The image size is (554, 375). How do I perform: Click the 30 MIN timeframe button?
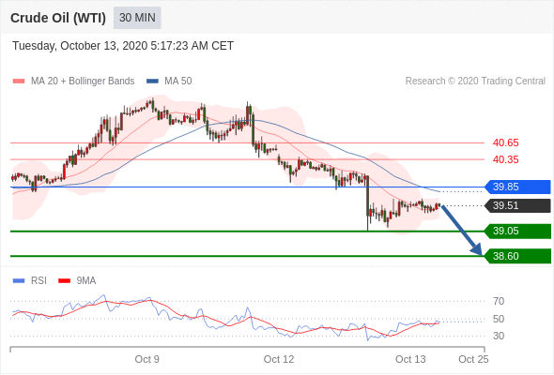coord(137,18)
